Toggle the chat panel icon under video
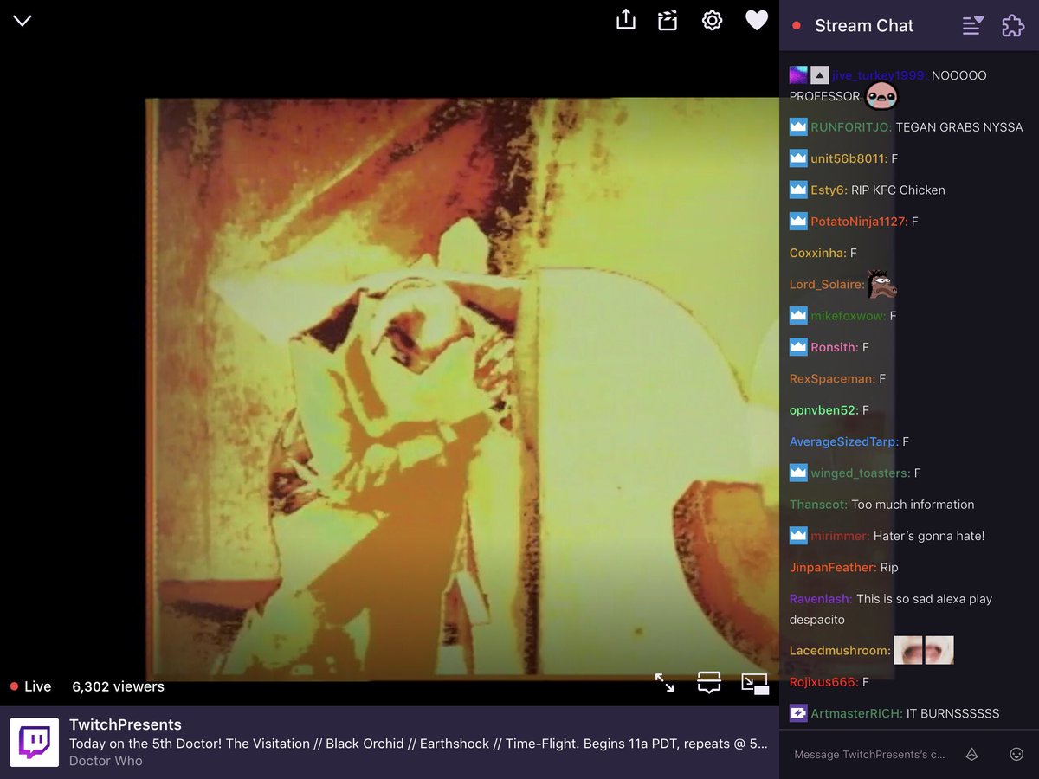The width and height of the screenshot is (1039, 779). (709, 683)
